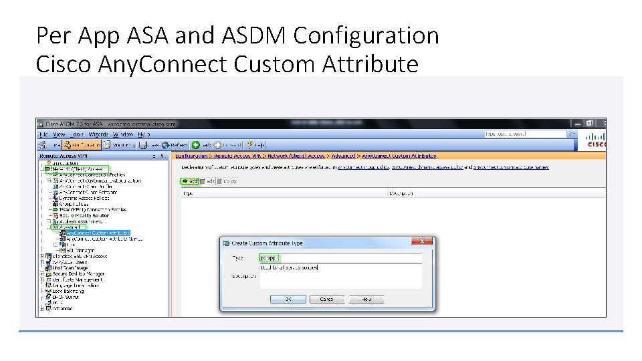The width and height of the screenshot is (642, 361).
Task: Open the Configuration view in toolbar
Action: pos(82,145)
